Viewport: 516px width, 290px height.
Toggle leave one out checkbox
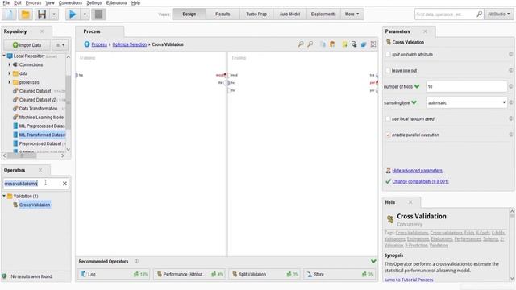click(388, 71)
